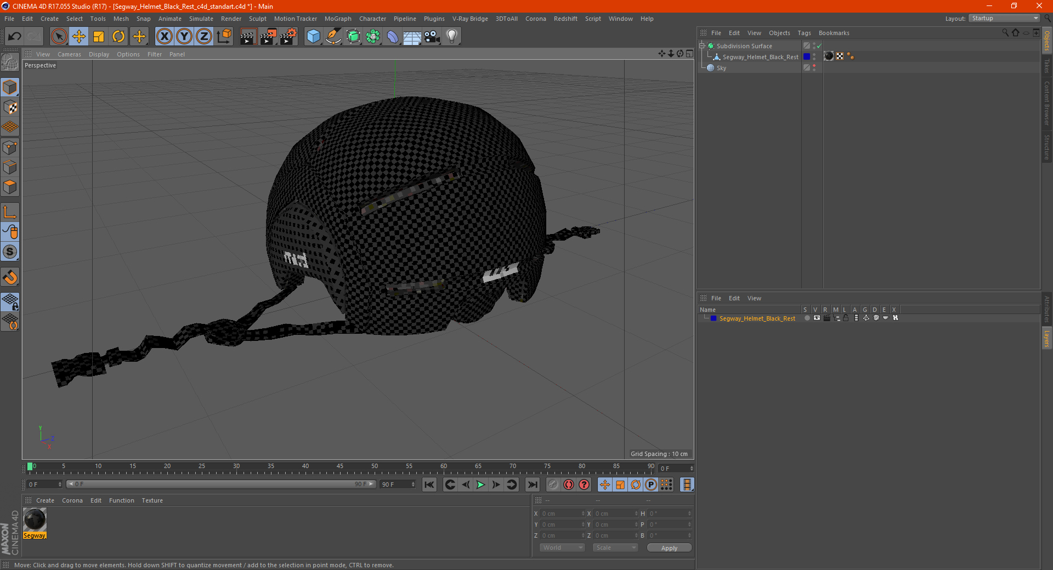Open the MoGraph array objects
Image resolution: width=1053 pixels, height=570 pixels.
pos(373,37)
